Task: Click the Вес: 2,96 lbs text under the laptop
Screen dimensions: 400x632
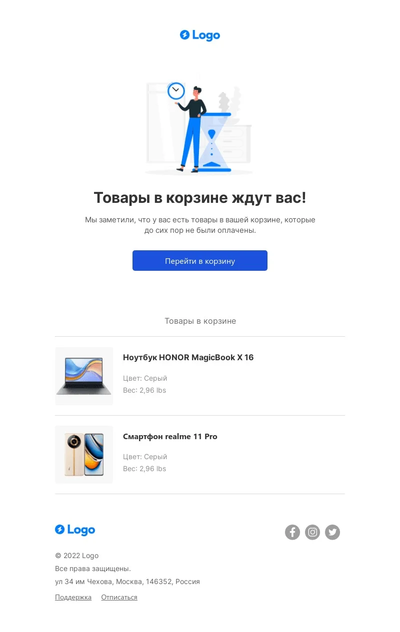Action: [144, 390]
